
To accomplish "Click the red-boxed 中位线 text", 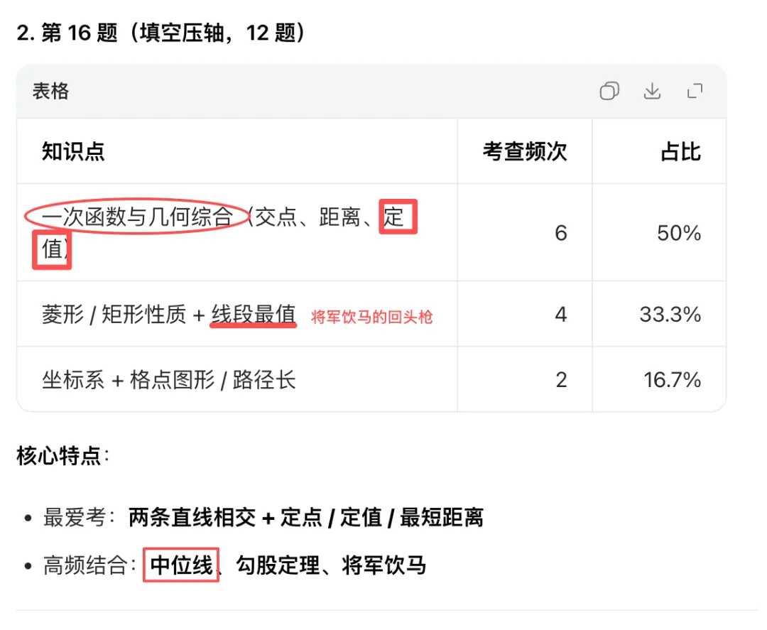I will [x=181, y=565].
